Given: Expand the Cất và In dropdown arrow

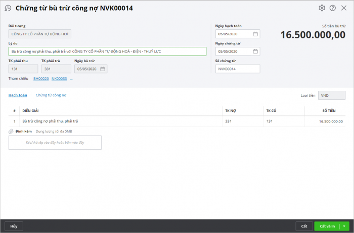Looking at the screenshot, I should click(344, 226).
